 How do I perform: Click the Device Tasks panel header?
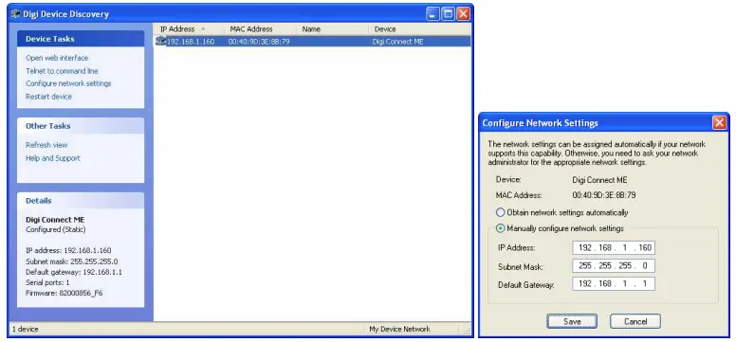pos(81,39)
